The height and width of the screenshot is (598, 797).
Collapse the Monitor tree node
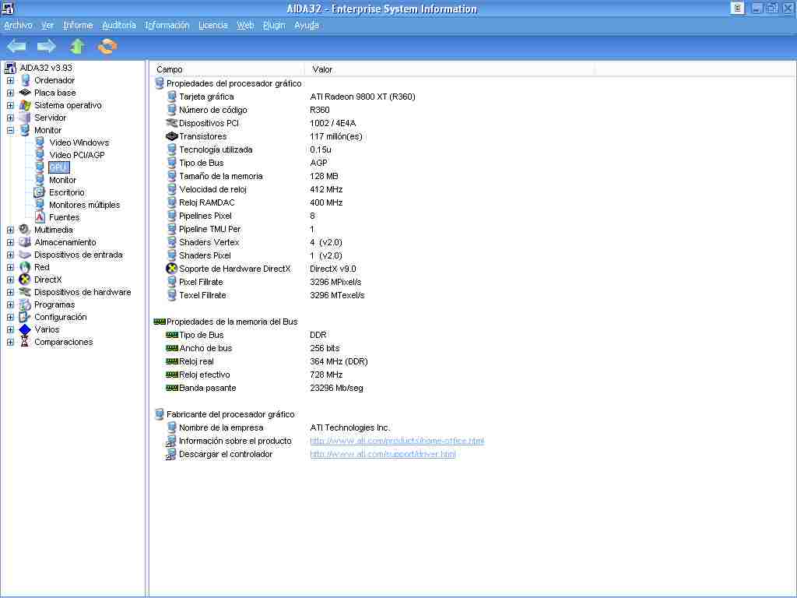click(x=10, y=130)
